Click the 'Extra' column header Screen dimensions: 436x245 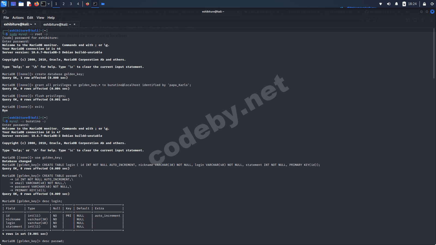coord(99,209)
